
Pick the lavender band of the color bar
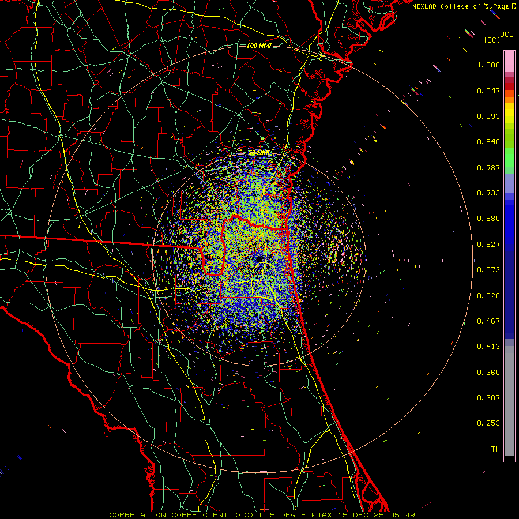(509, 183)
